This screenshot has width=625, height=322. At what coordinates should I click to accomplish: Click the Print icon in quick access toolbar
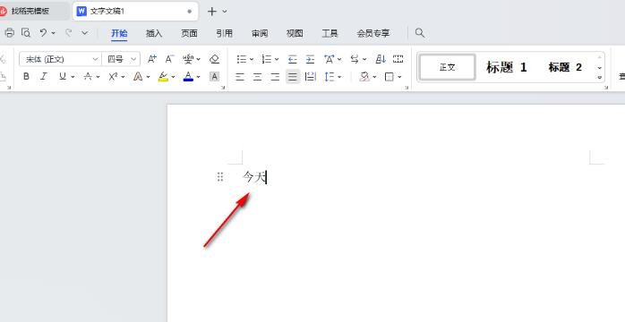coord(9,33)
